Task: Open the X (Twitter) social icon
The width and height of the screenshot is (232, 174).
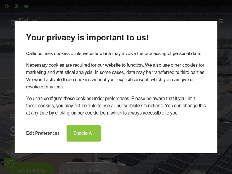Action: [x=16, y=6]
